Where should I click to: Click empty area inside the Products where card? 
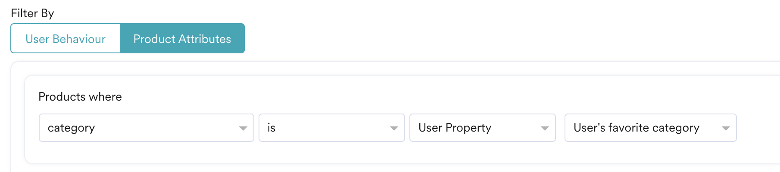431,97
